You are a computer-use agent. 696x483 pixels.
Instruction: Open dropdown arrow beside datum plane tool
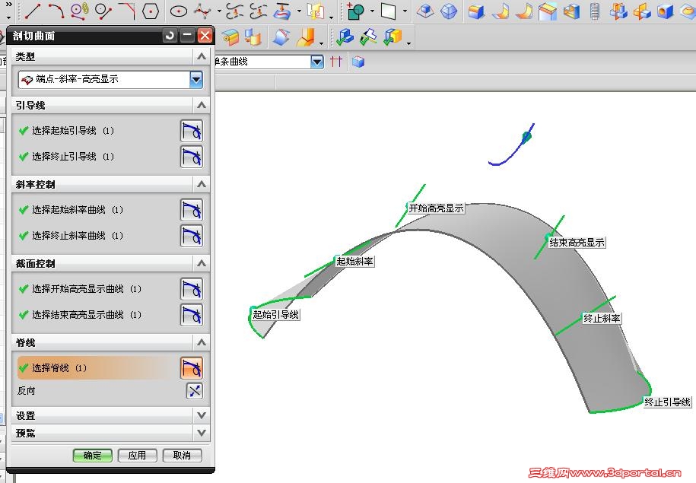click(x=405, y=11)
